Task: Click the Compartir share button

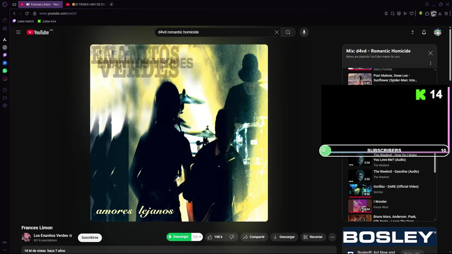Action: tap(254, 237)
